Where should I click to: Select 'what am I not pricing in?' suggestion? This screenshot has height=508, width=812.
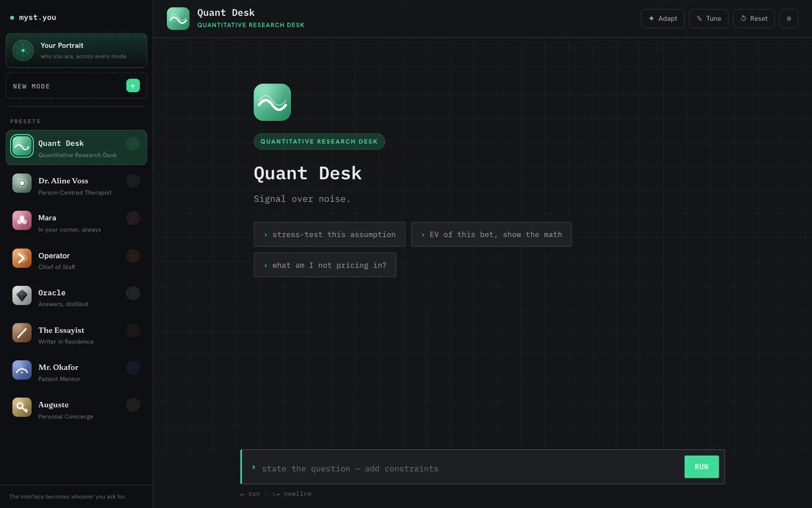tap(325, 265)
